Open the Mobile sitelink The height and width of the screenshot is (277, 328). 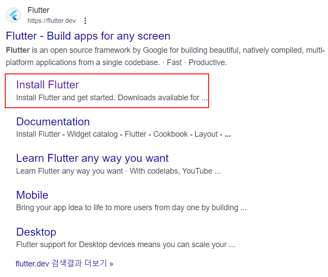tap(32, 195)
